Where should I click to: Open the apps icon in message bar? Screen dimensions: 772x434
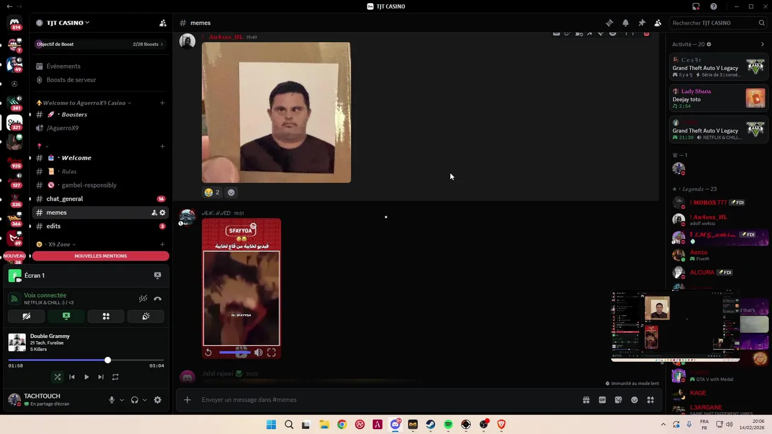point(650,400)
